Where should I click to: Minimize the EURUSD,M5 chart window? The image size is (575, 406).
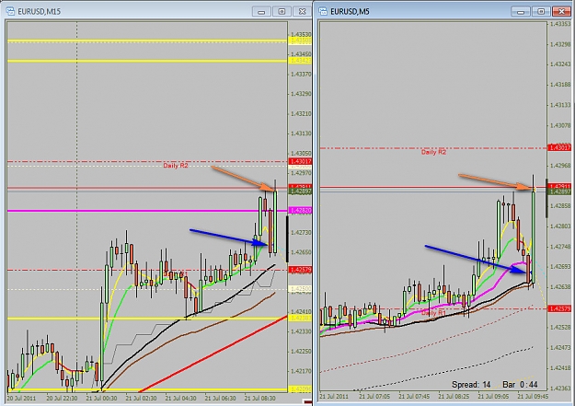521,12
